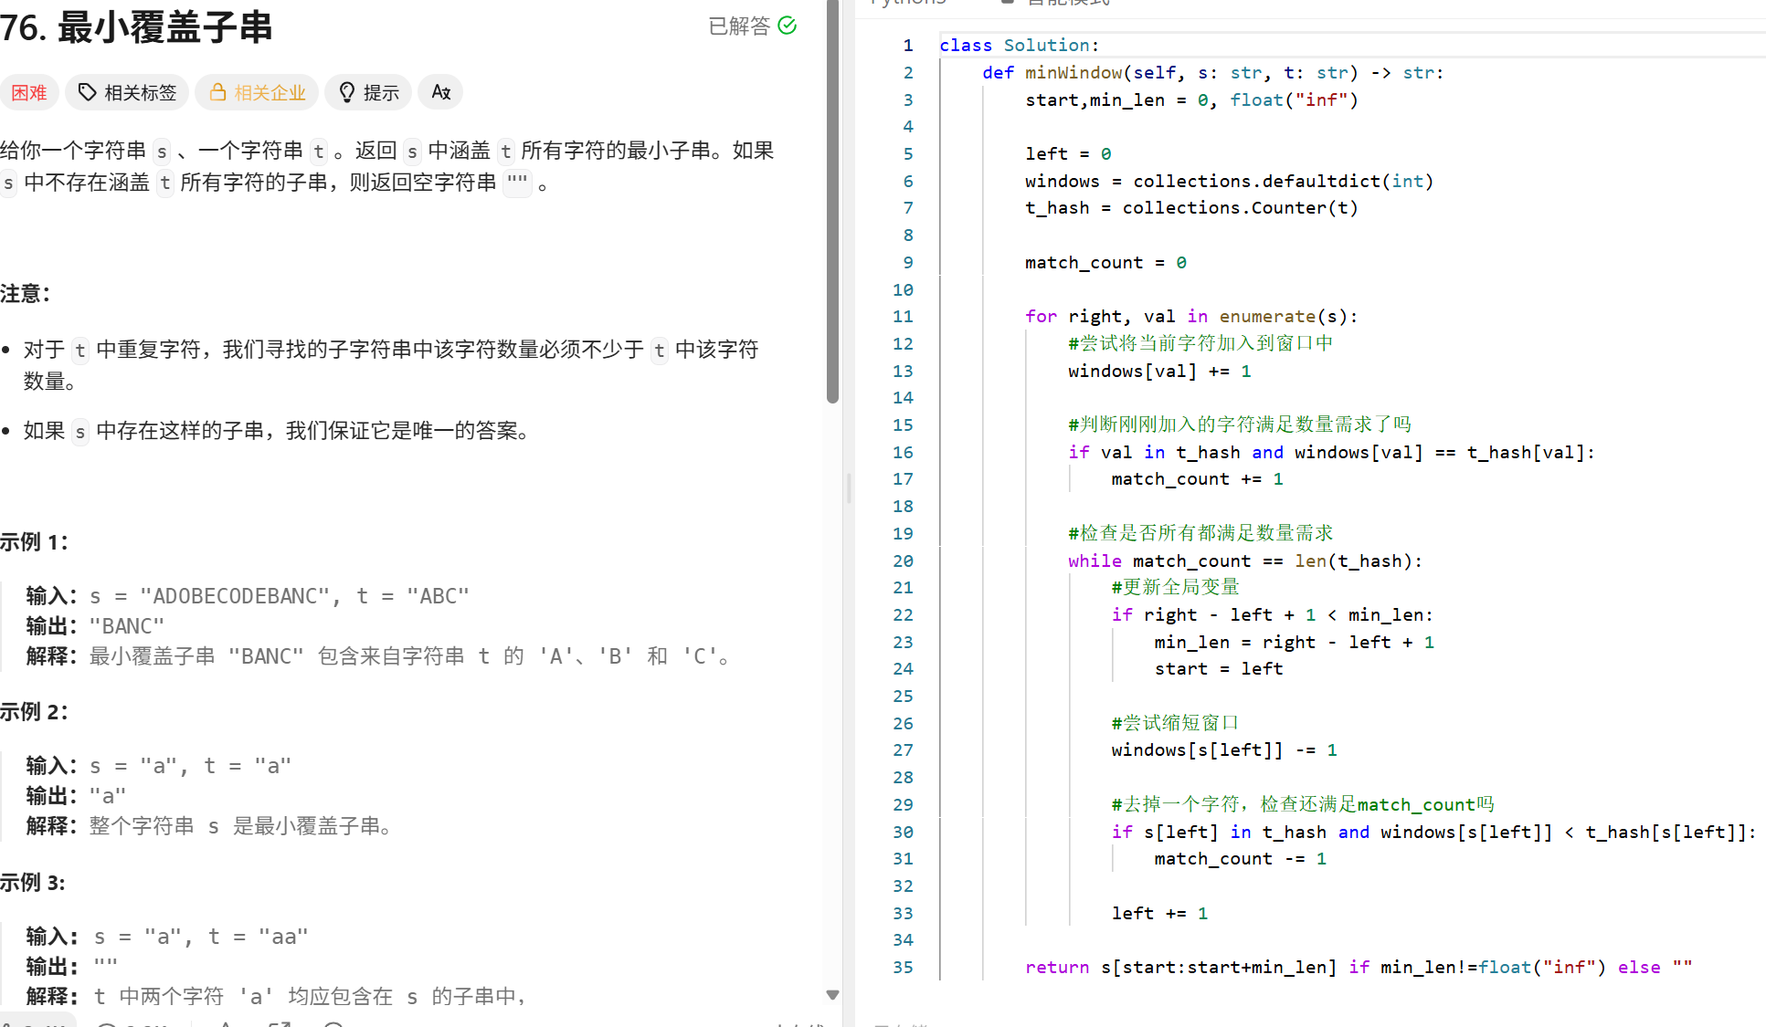Toggle the 困难 difficulty filter label

29,91
